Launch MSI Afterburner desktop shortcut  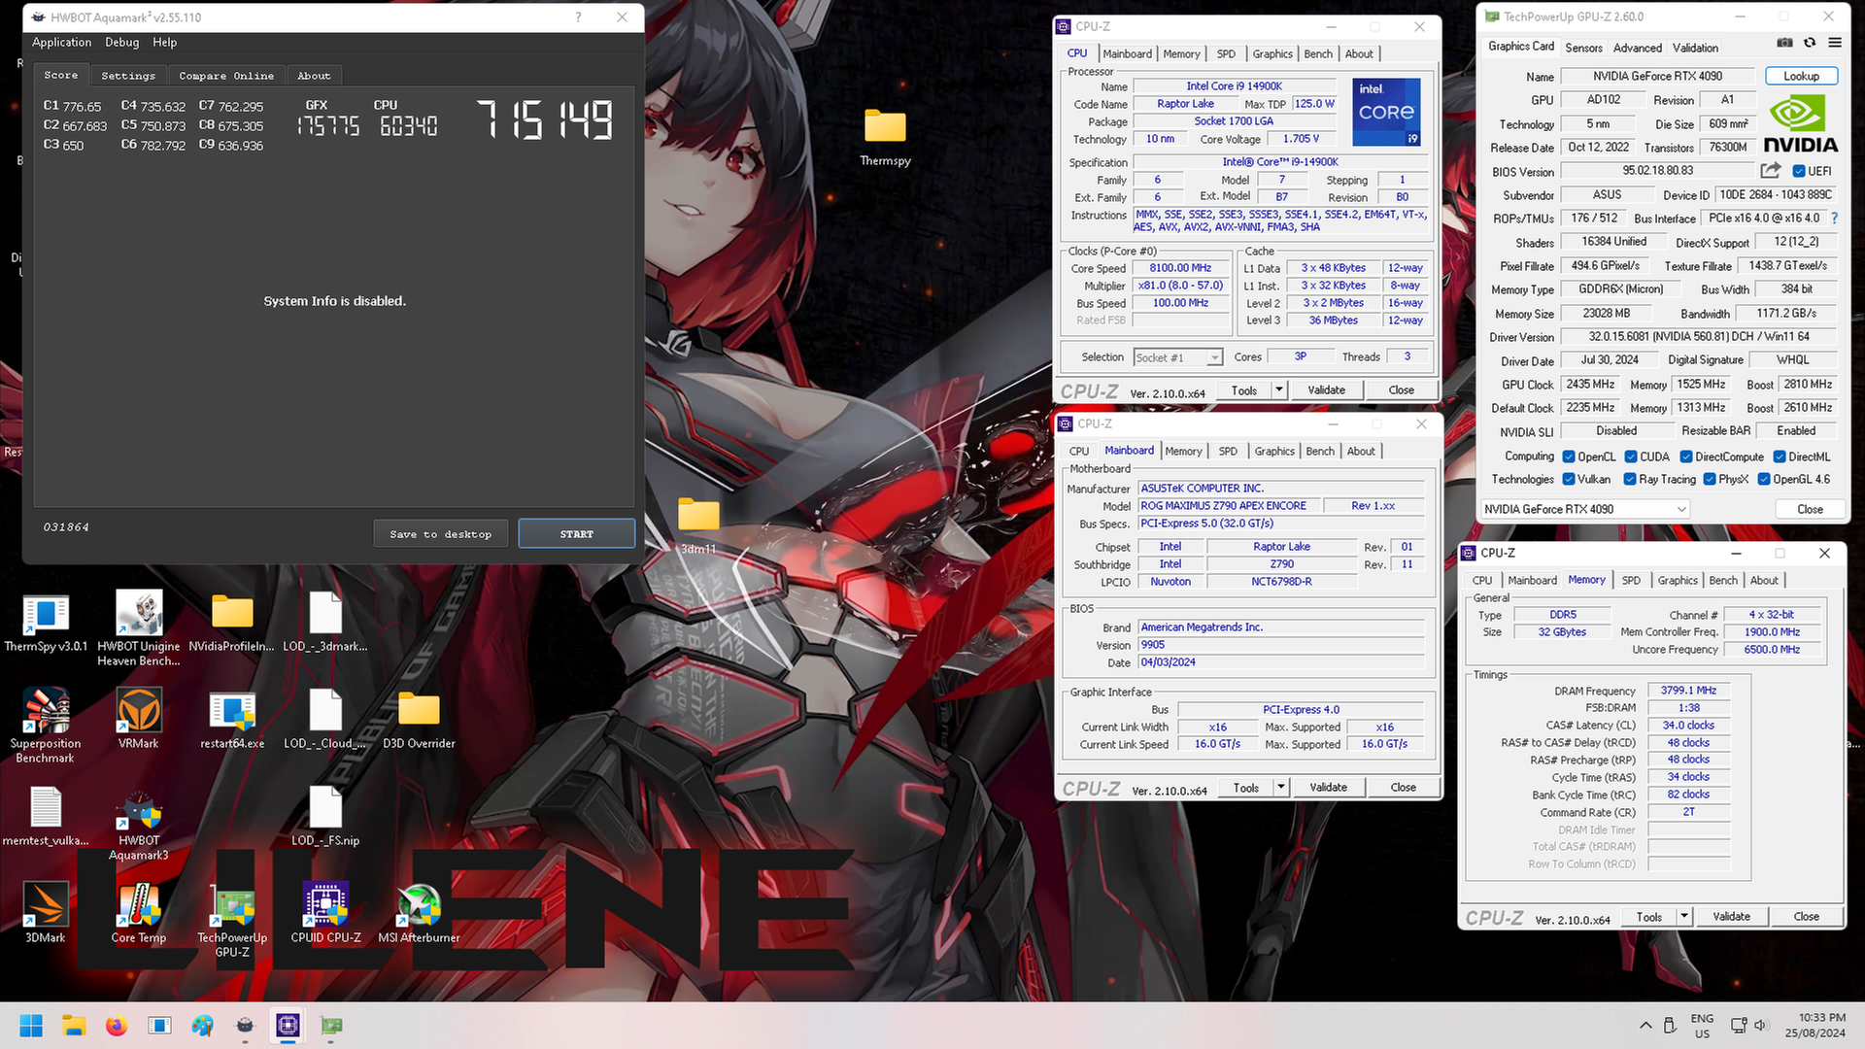pyautogui.click(x=419, y=913)
